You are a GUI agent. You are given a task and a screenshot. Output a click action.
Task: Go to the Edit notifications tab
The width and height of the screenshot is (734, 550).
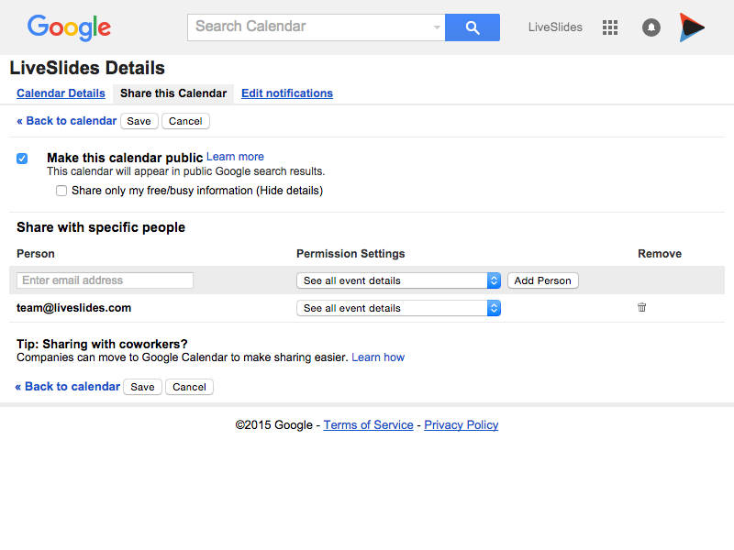[287, 93]
